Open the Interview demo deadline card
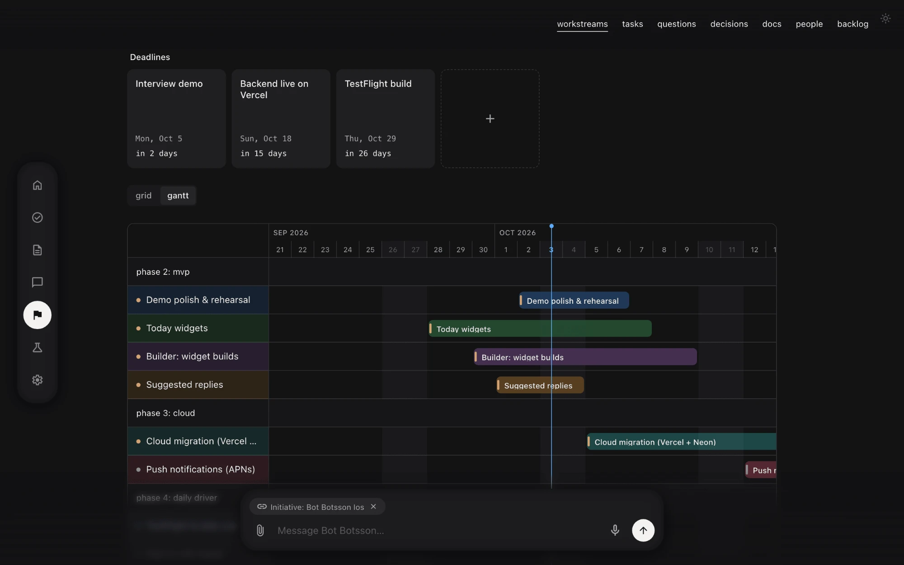Viewport: 904px width, 565px height. click(x=177, y=118)
